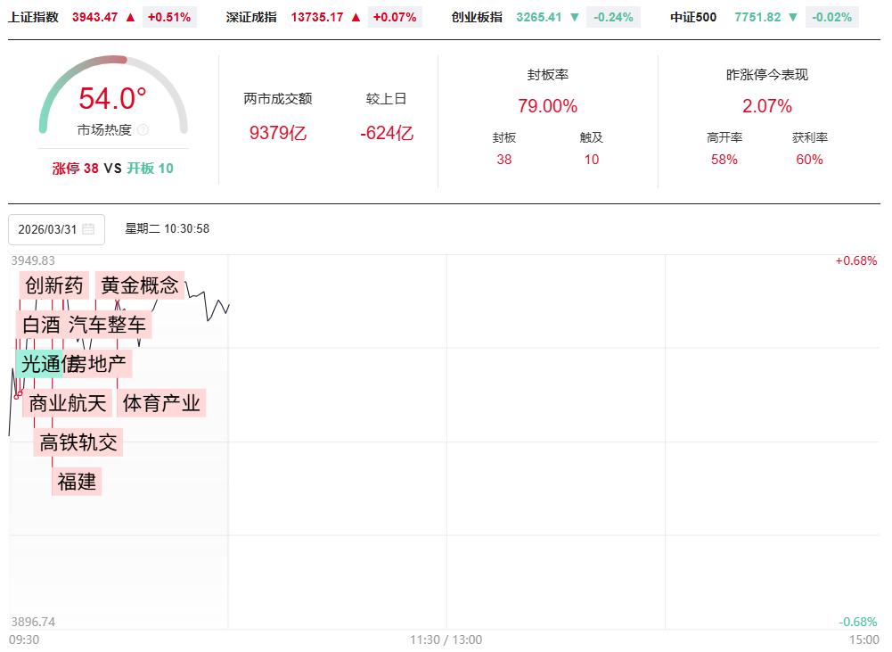
Task: Open the 汽车整车 sector tag
Action: [107, 325]
